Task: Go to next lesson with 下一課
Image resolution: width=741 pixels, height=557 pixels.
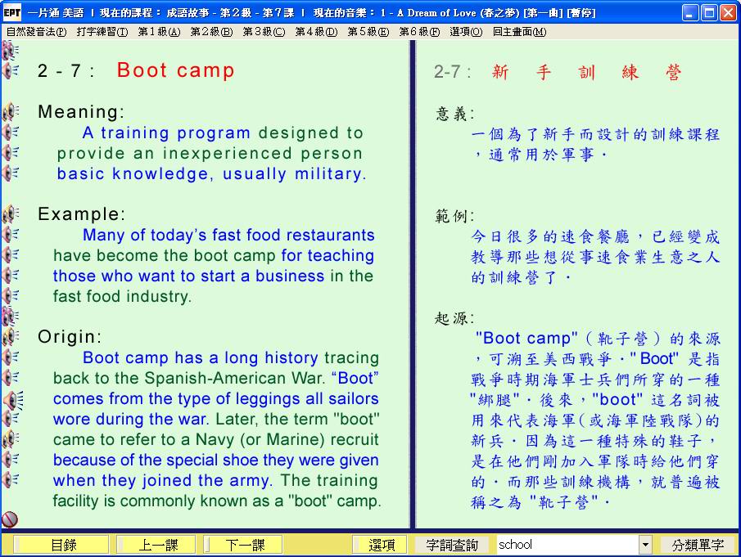Action: [x=245, y=545]
